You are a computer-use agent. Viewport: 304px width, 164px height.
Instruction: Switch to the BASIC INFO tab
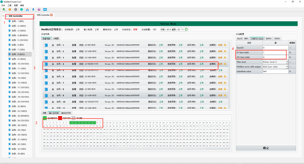[243, 39]
